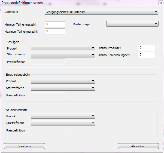Expand the Kostenträger dropdown

(x=132, y=24)
